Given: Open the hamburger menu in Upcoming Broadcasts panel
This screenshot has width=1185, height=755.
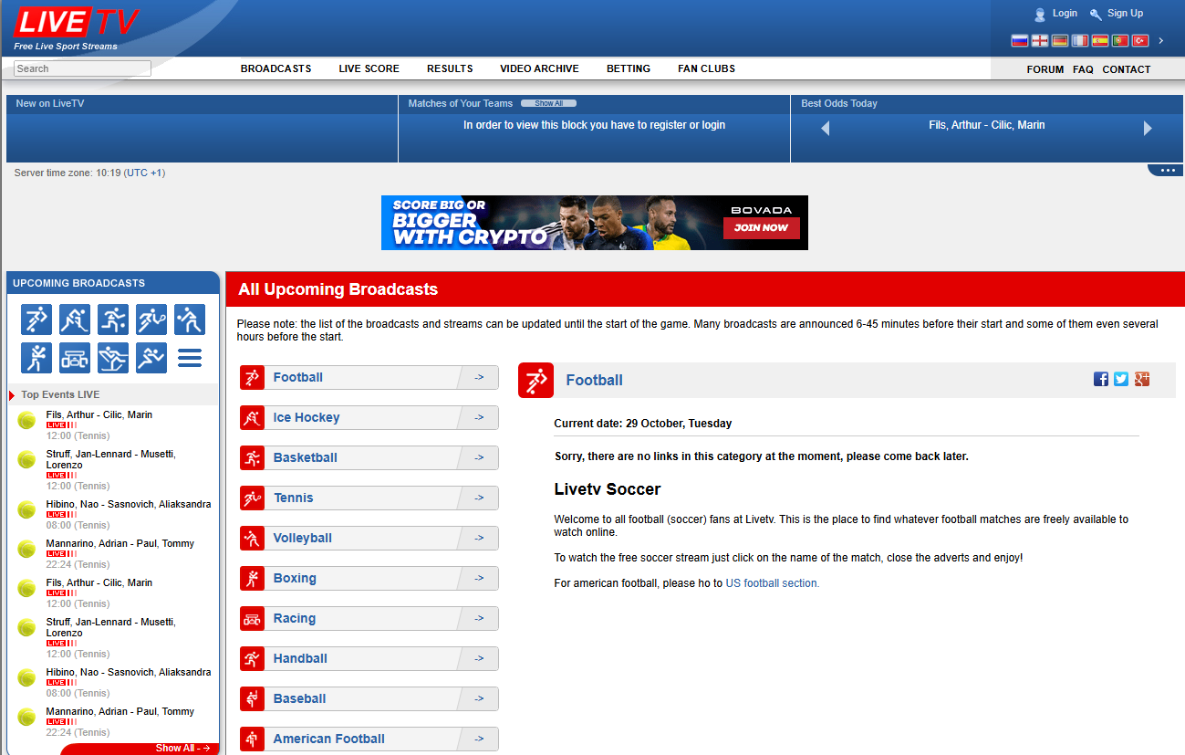Looking at the screenshot, I should coord(190,358).
